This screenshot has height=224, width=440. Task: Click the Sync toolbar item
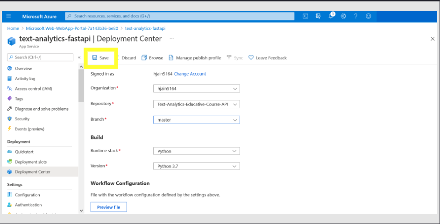(x=234, y=58)
